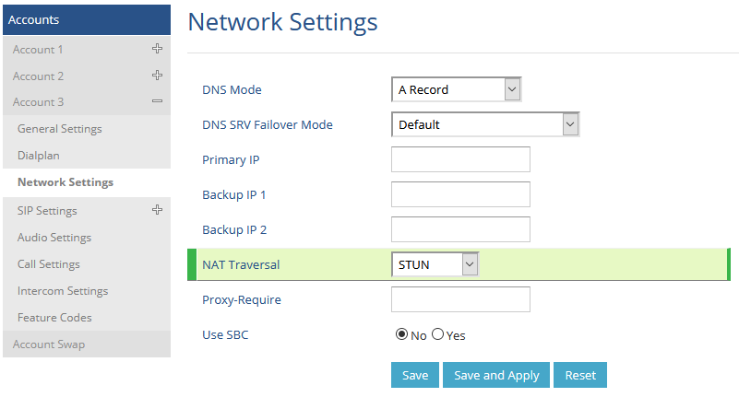Open Call Settings page
This screenshot has width=739, height=397.
tap(49, 264)
